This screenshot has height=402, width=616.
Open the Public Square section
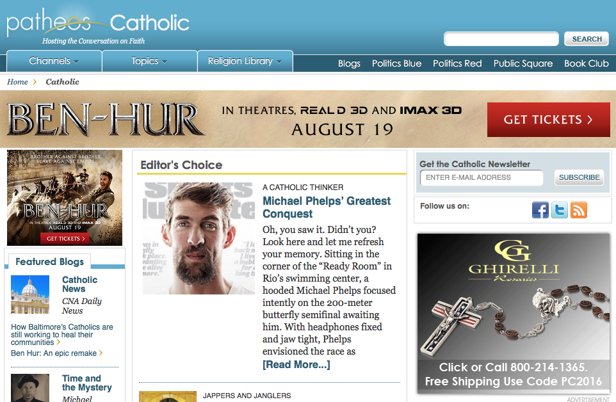click(523, 63)
